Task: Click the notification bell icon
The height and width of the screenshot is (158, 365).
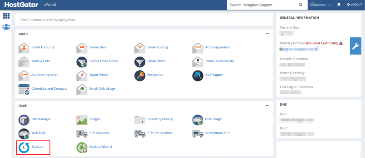Action: [x=339, y=5]
